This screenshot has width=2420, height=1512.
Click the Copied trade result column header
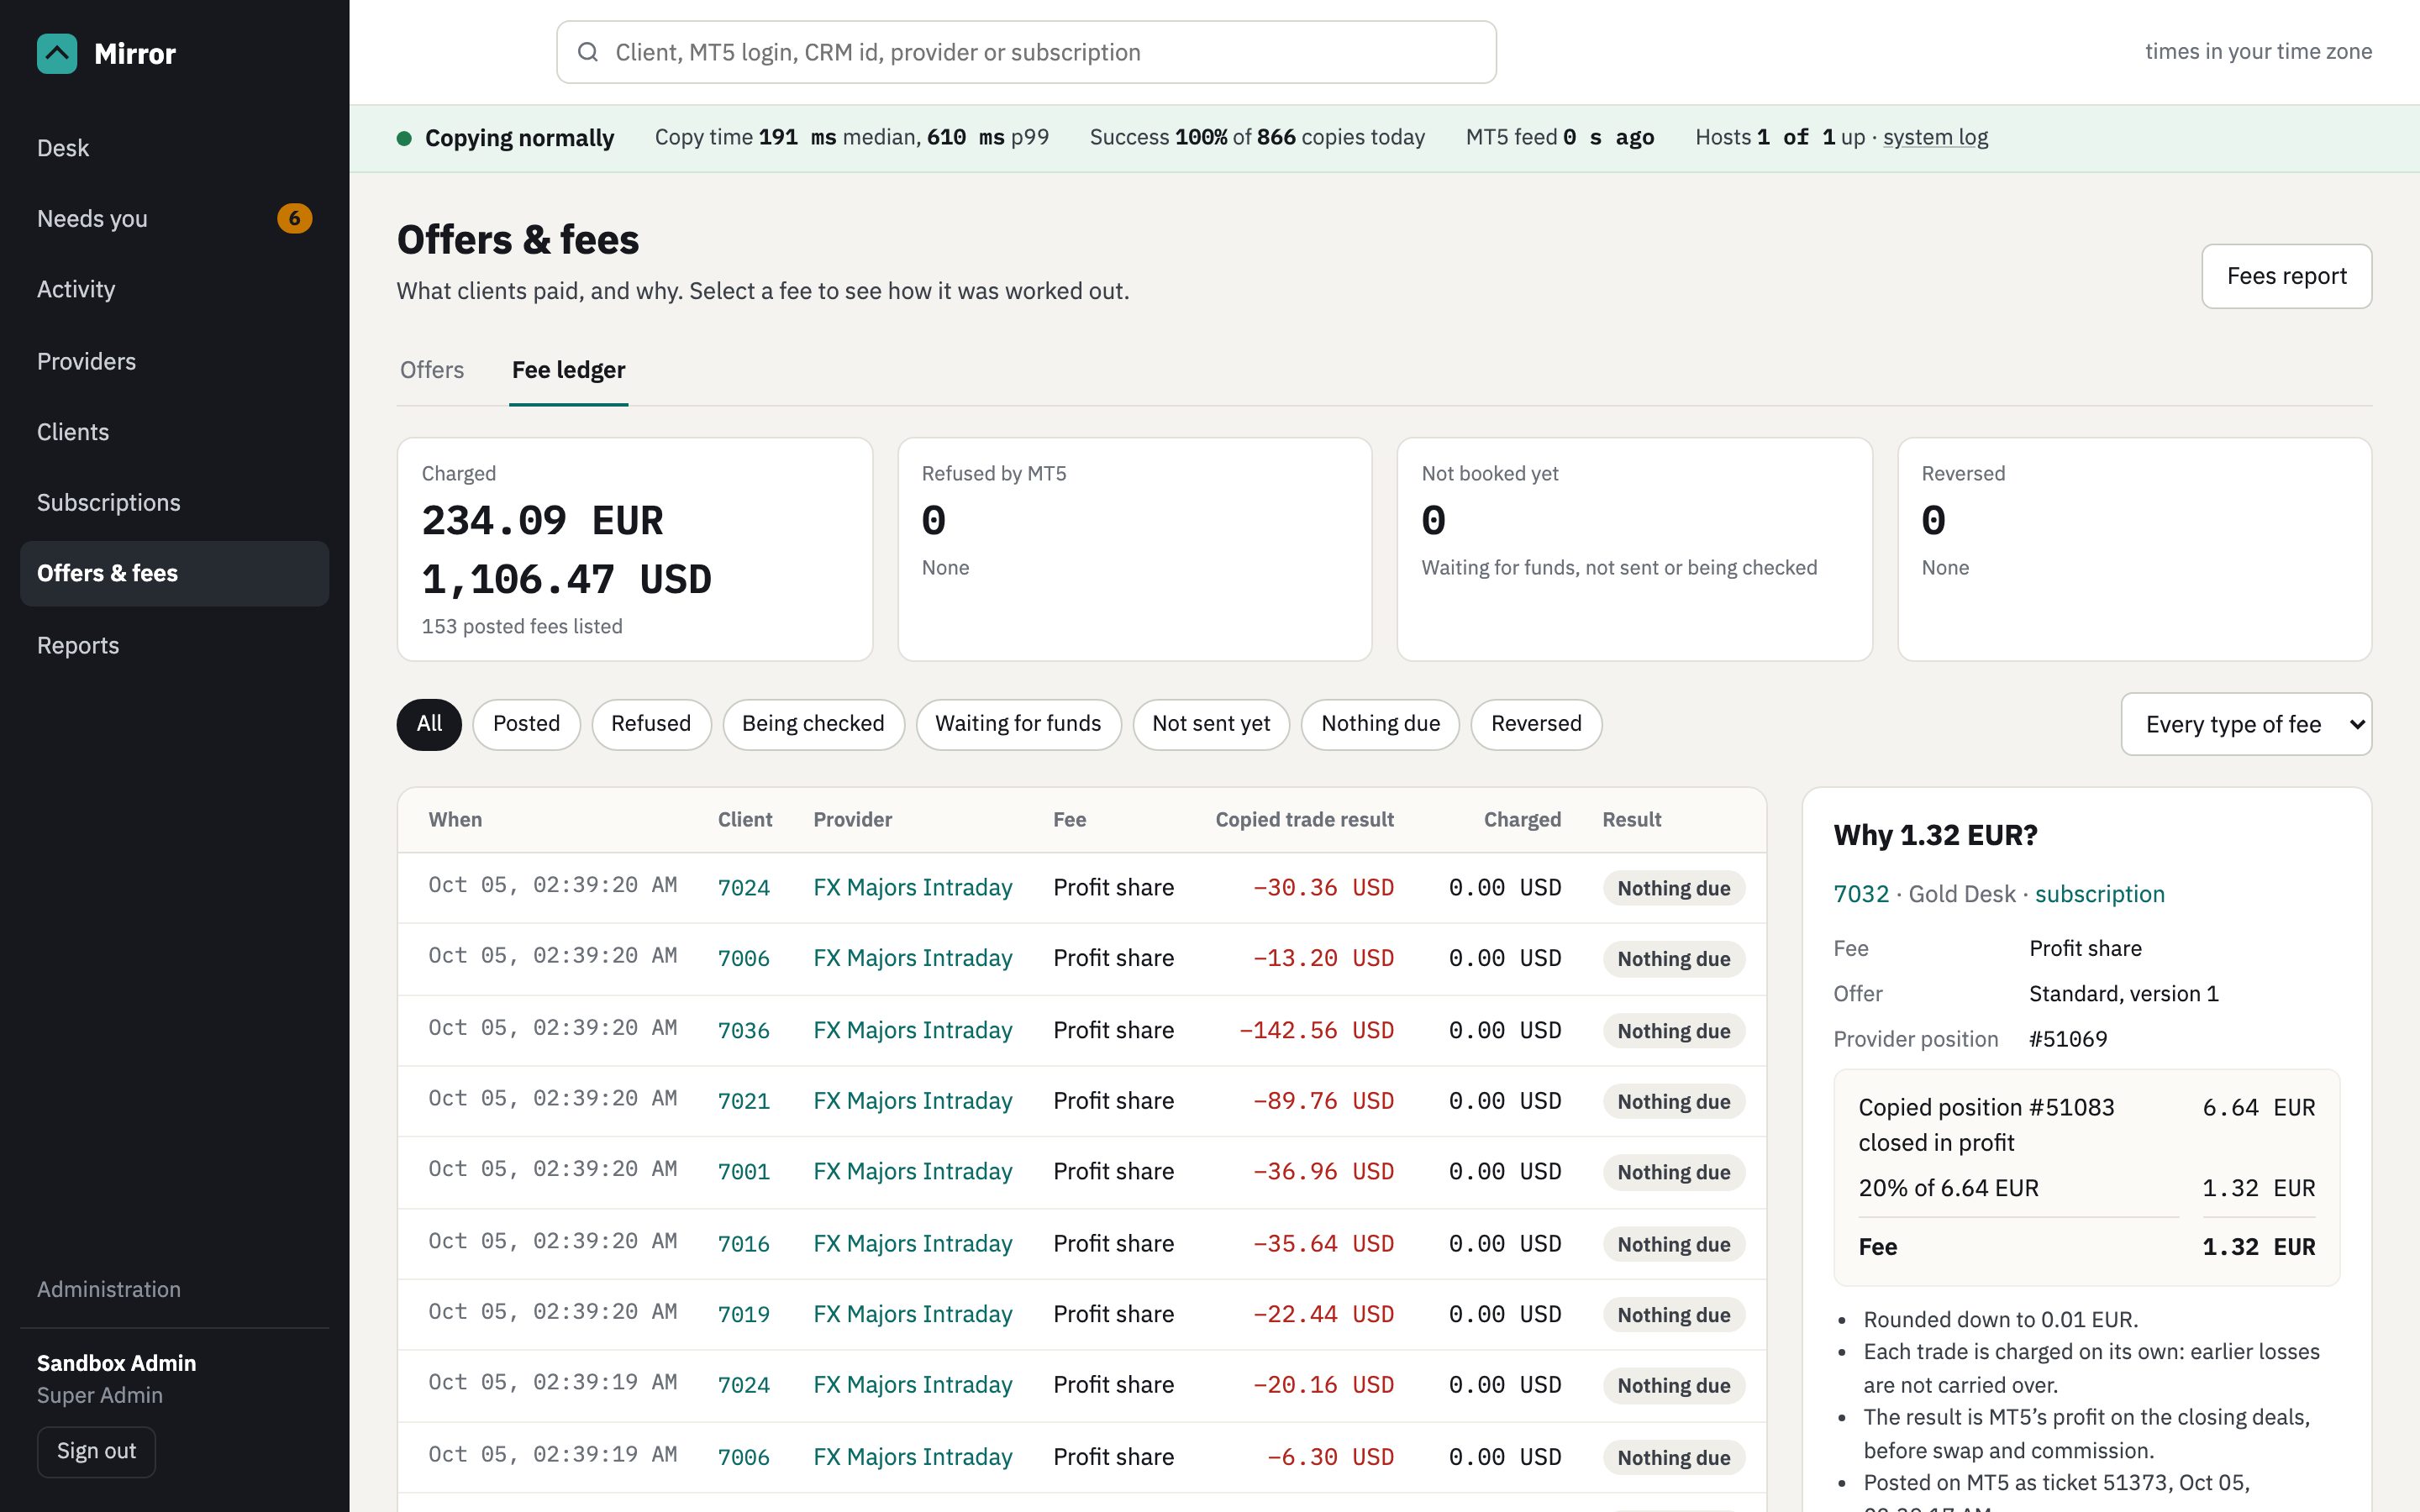[1304, 820]
